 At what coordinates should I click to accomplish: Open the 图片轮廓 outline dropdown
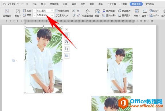point(109,11)
